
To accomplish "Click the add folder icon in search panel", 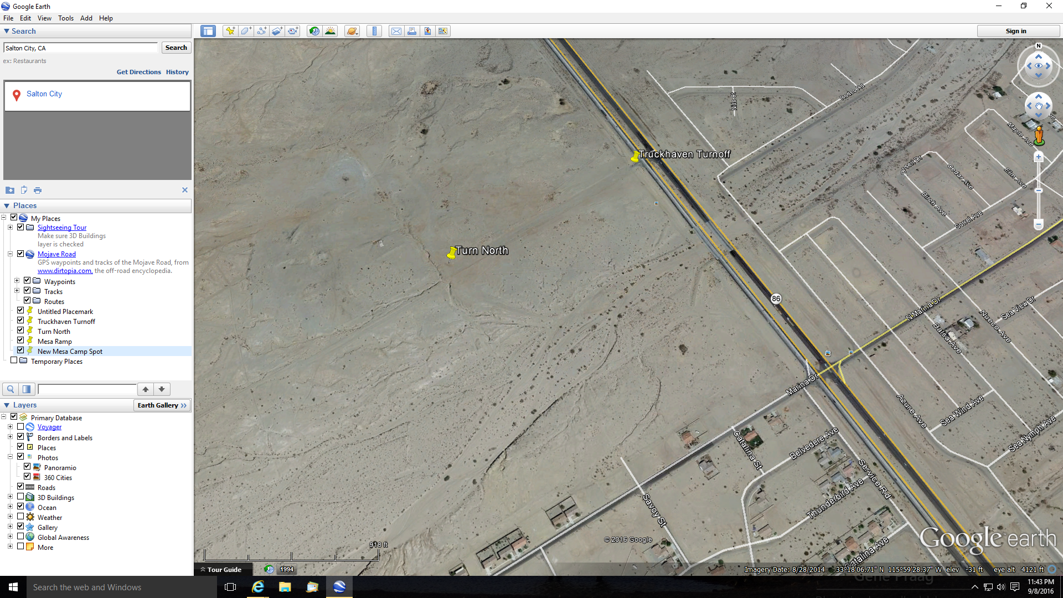I will [10, 190].
